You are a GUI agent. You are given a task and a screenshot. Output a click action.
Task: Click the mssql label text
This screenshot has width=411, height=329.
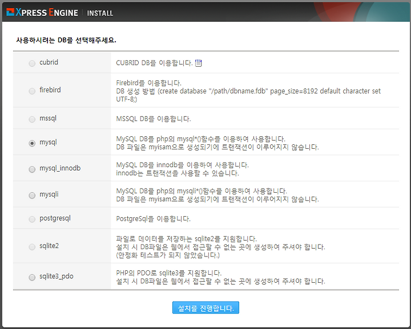pyautogui.click(x=48, y=118)
